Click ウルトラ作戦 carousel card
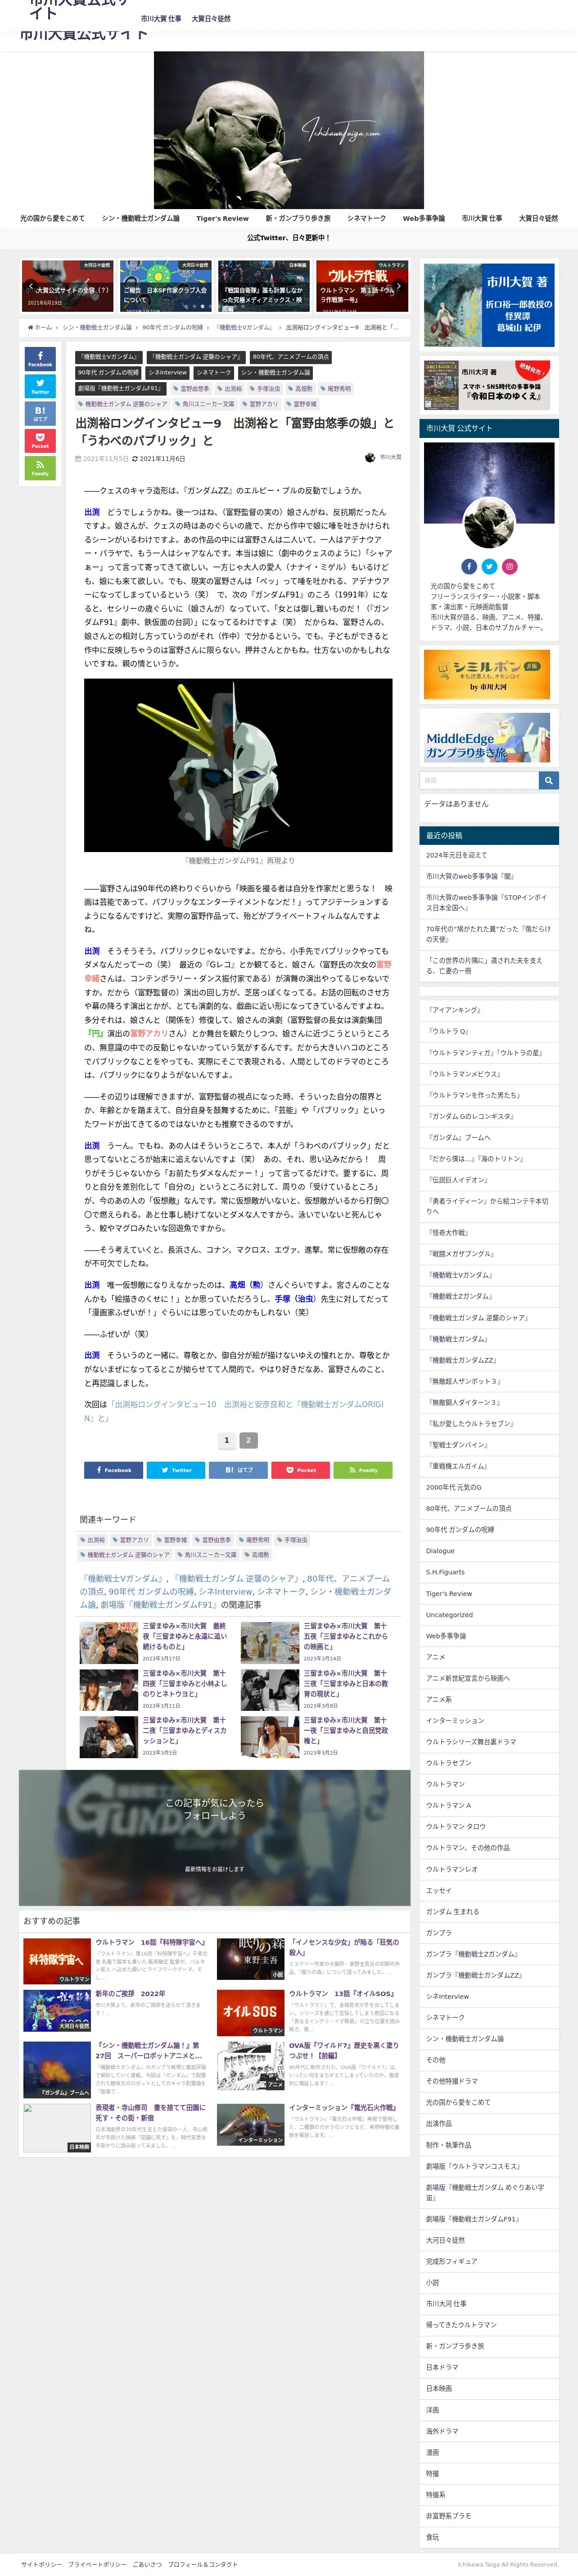578x2576 pixels. (362, 286)
